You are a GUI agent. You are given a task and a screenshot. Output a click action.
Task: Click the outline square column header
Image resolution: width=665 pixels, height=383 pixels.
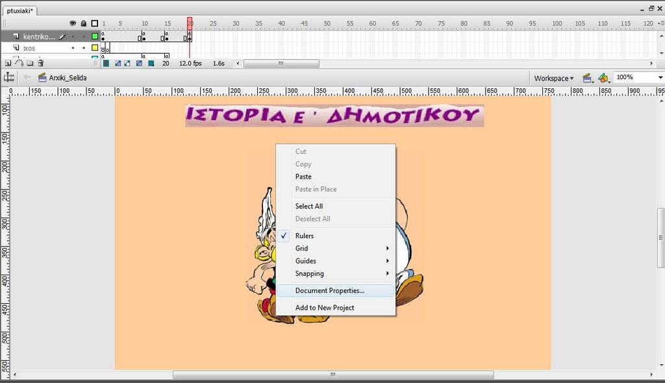click(95, 23)
